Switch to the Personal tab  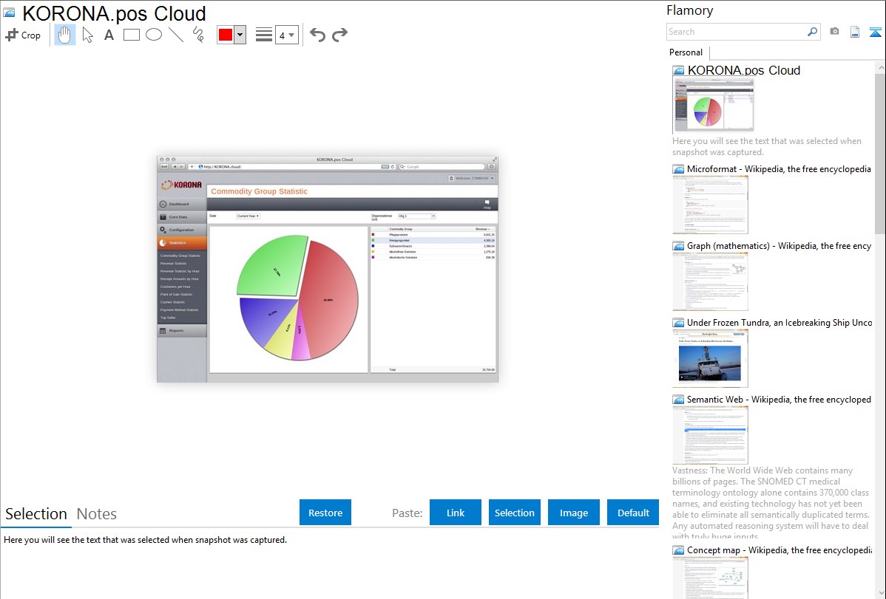coord(686,52)
